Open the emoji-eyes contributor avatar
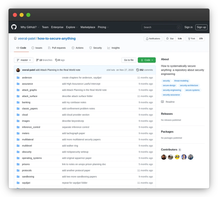Screen dimensions: 218x197 pyautogui.click(x=177, y=157)
